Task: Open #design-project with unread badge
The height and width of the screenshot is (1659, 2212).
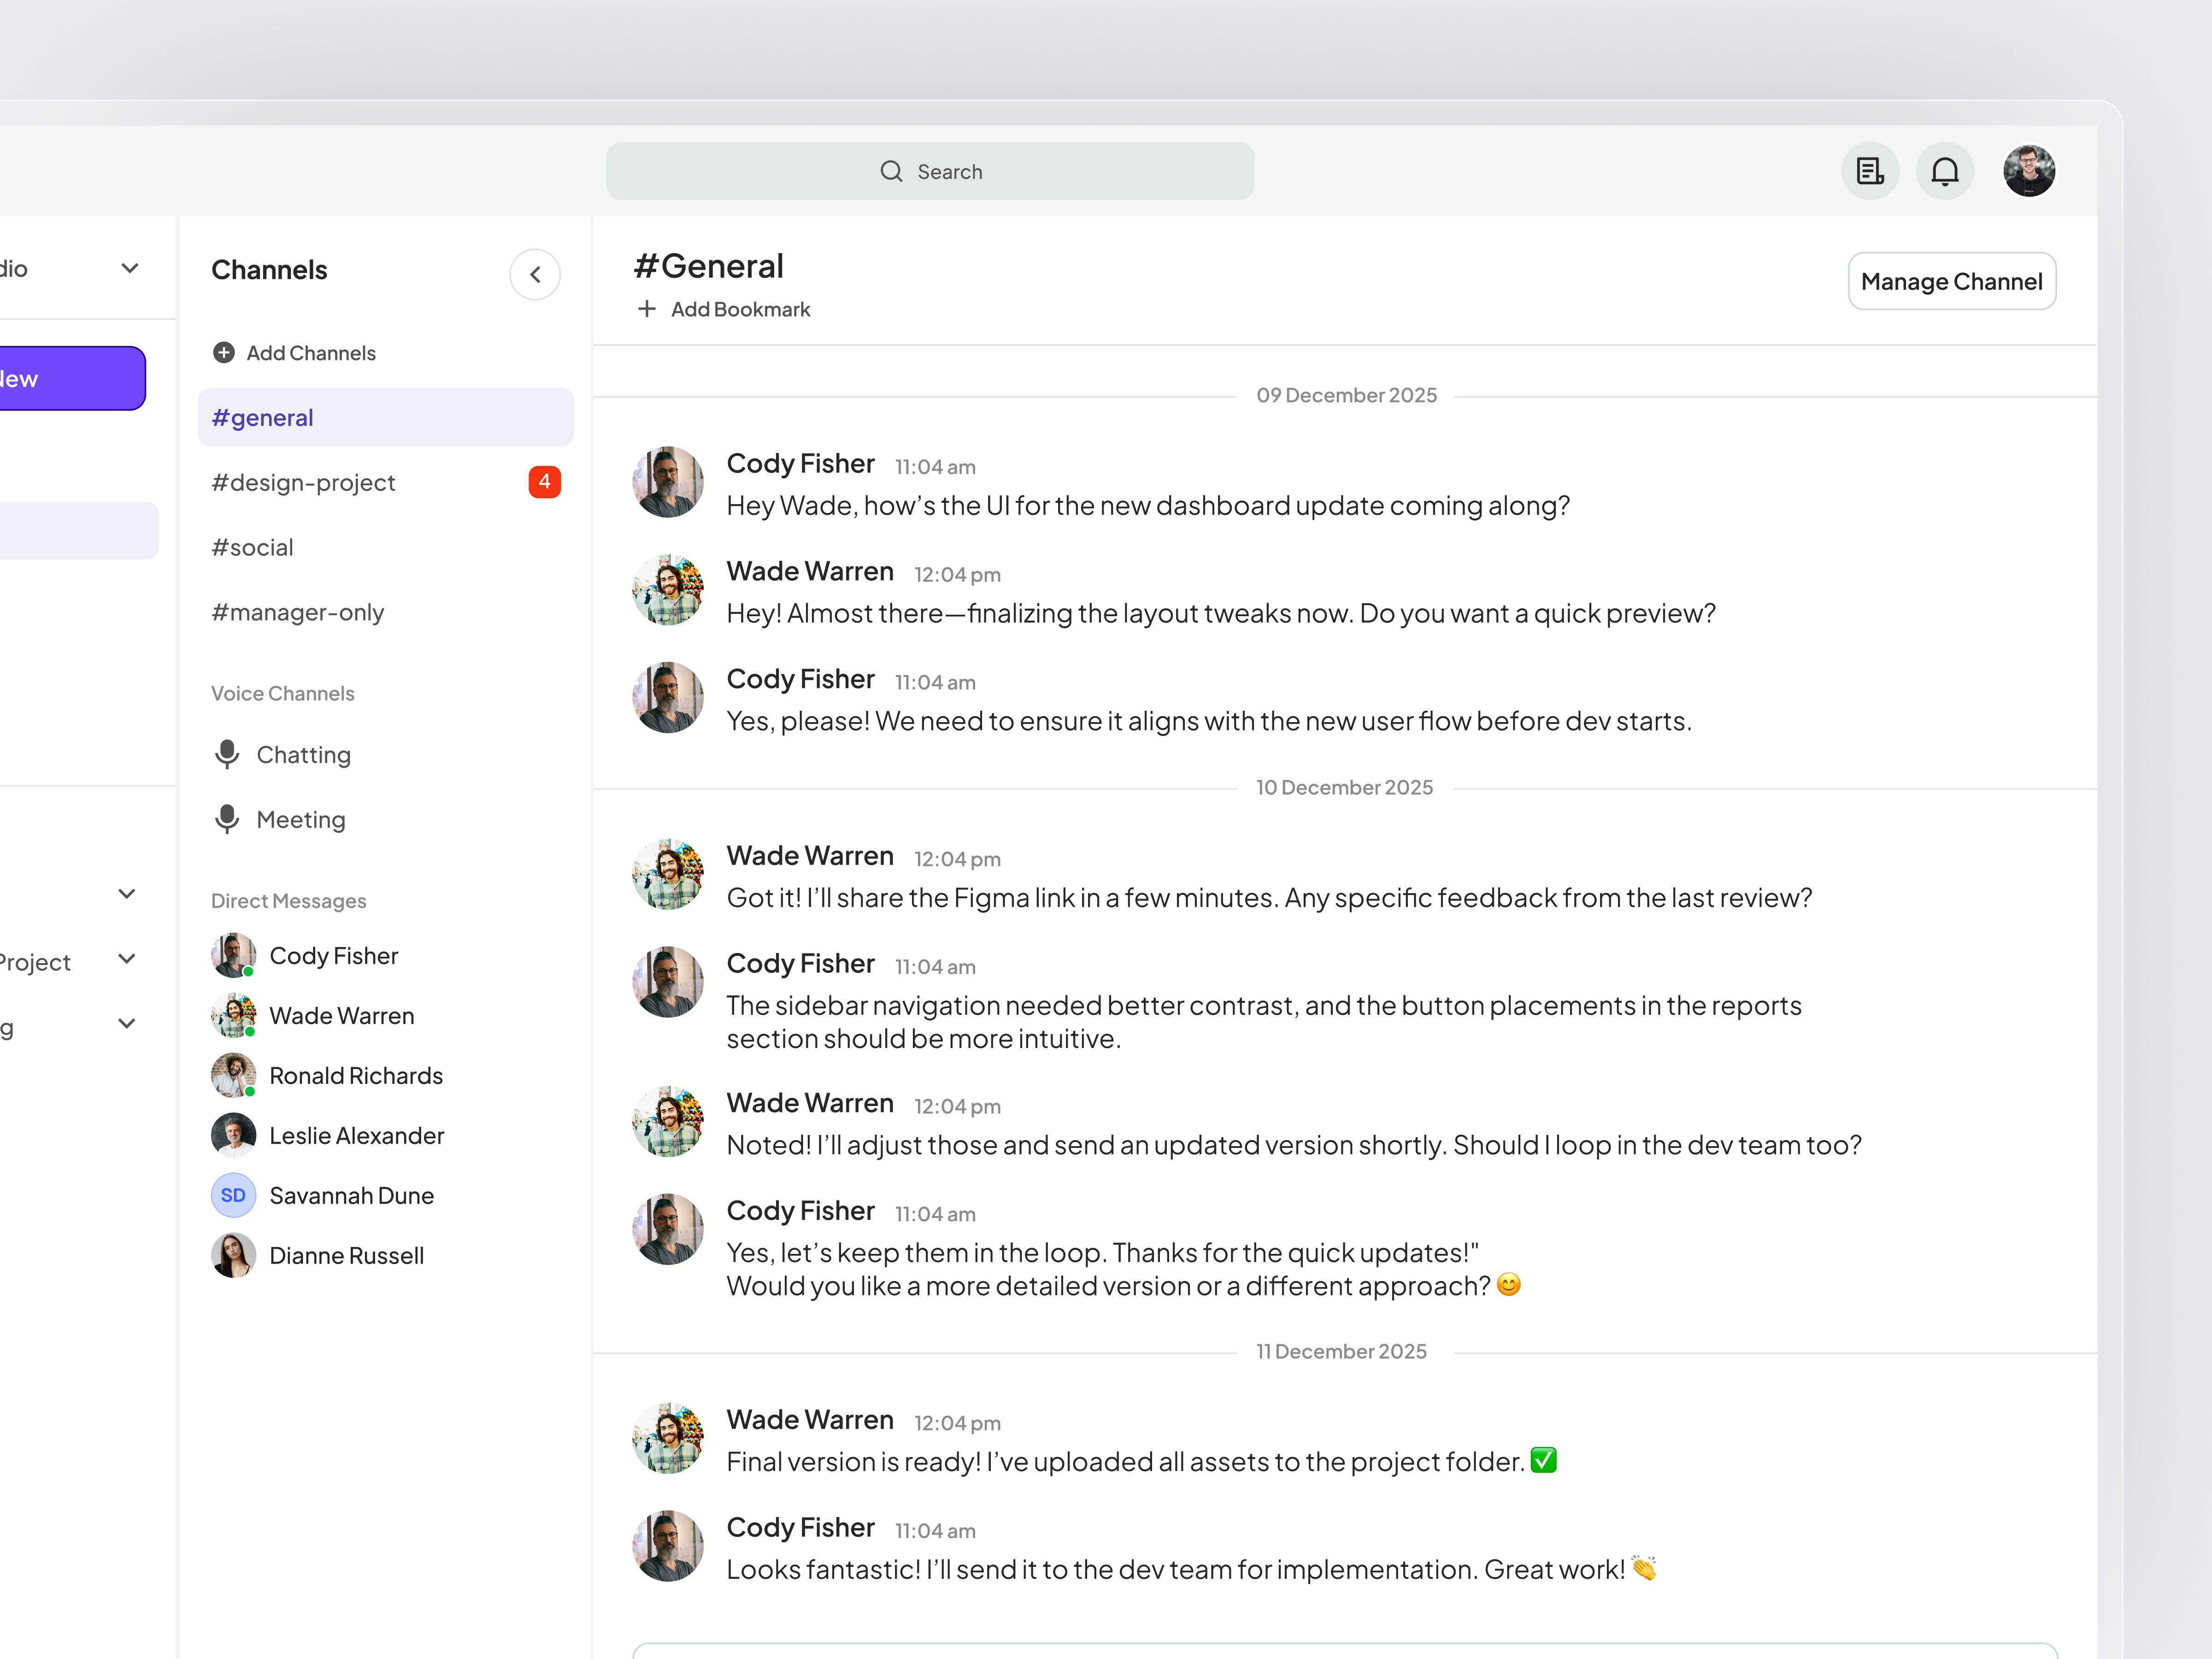Action: point(303,482)
